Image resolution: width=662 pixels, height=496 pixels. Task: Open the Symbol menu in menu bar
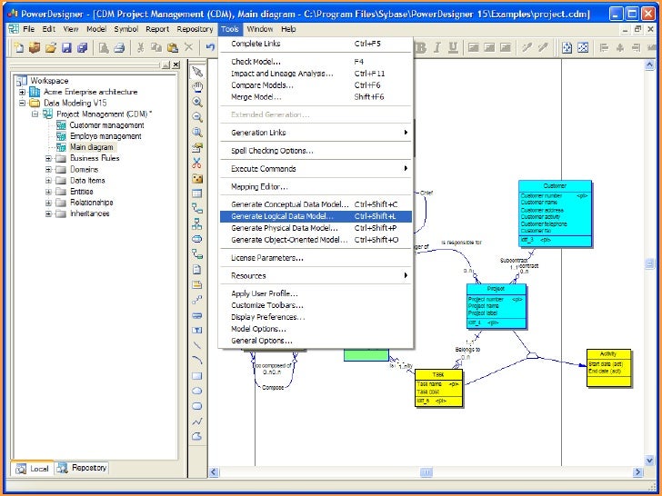pyautogui.click(x=125, y=29)
